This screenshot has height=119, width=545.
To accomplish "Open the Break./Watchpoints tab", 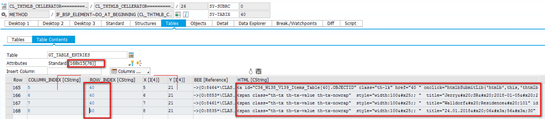I will pos(297,23).
